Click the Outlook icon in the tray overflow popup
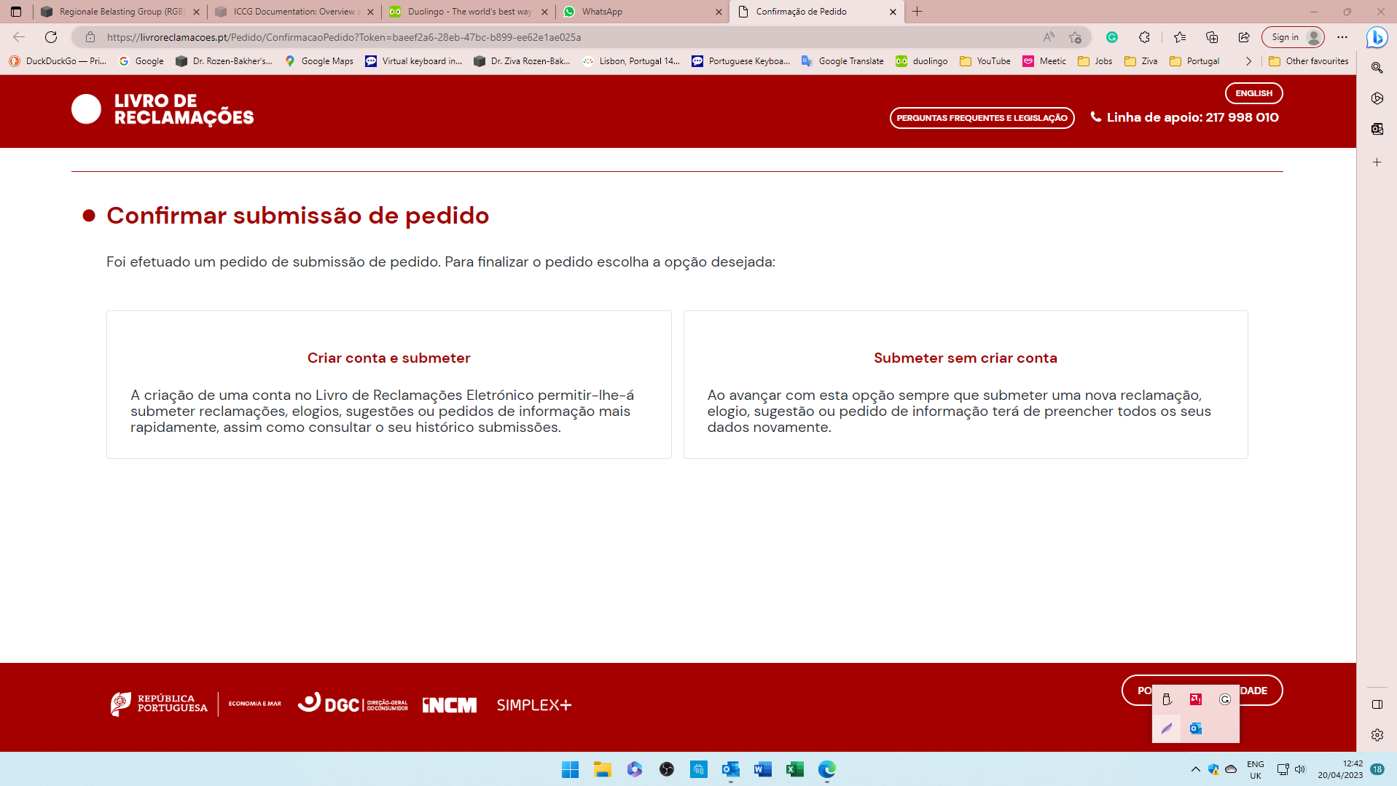Image resolution: width=1397 pixels, height=786 pixels. pos(1196,728)
